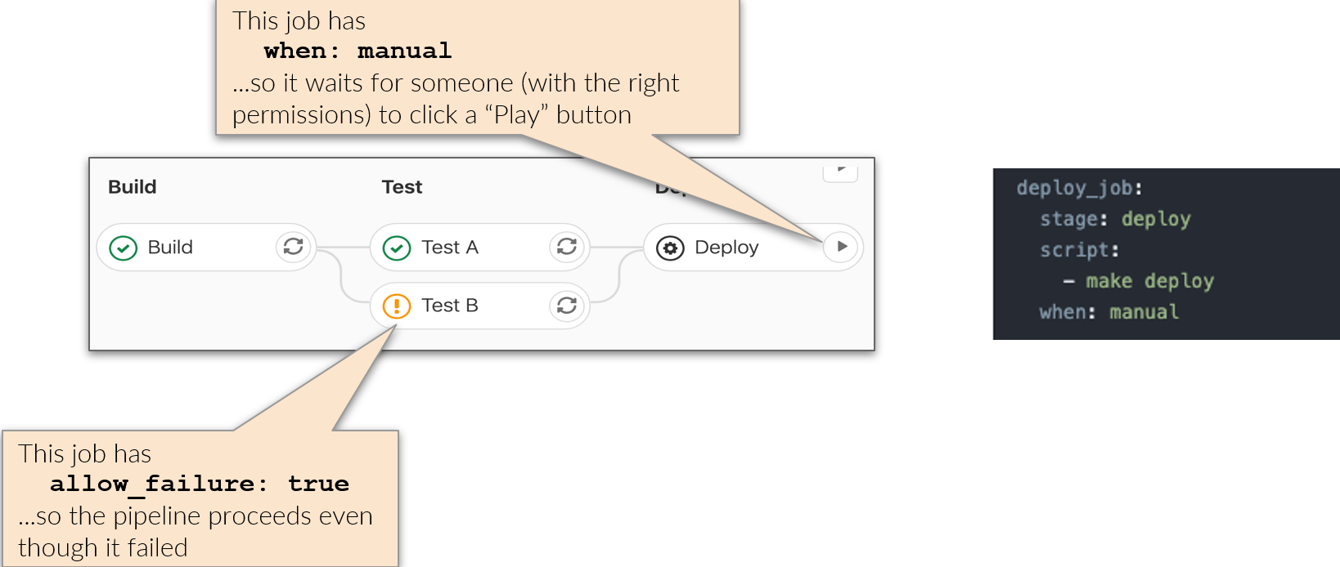Open the Test A job
The height and width of the screenshot is (567, 1340).
[x=450, y=247]
